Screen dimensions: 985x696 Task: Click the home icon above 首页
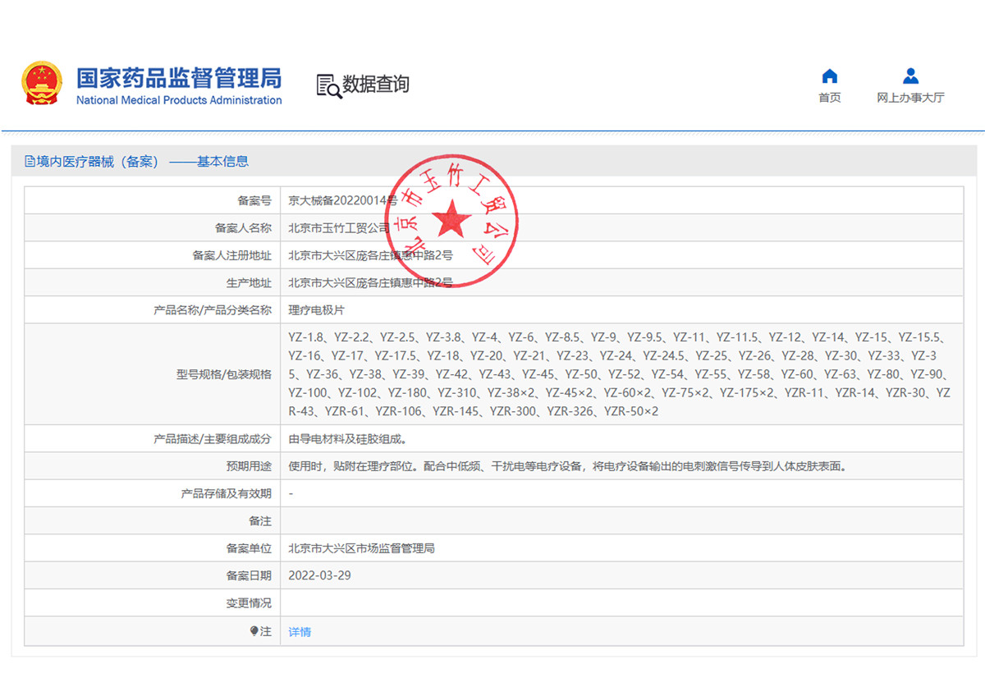(x=829, y=76)
